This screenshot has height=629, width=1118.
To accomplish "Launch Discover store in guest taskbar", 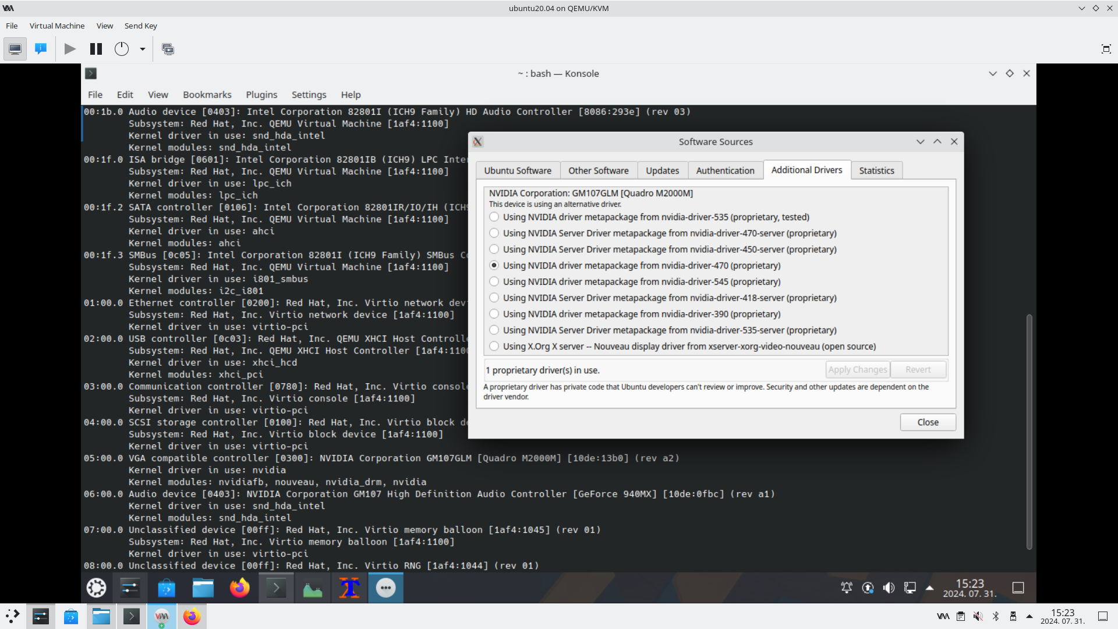I will [167, 588].
